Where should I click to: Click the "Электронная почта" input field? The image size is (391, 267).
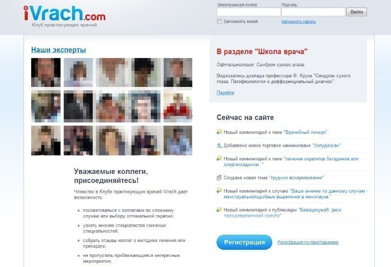pyautogui.click(x=249, y=12)
